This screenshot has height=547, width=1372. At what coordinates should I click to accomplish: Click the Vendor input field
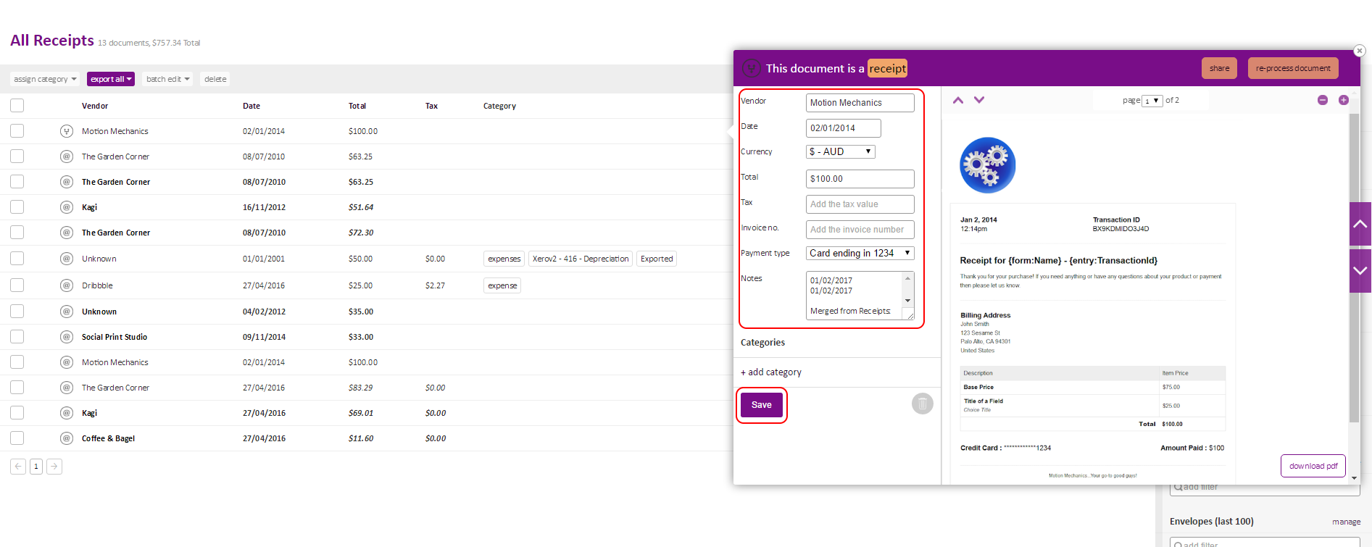(860, 103)
